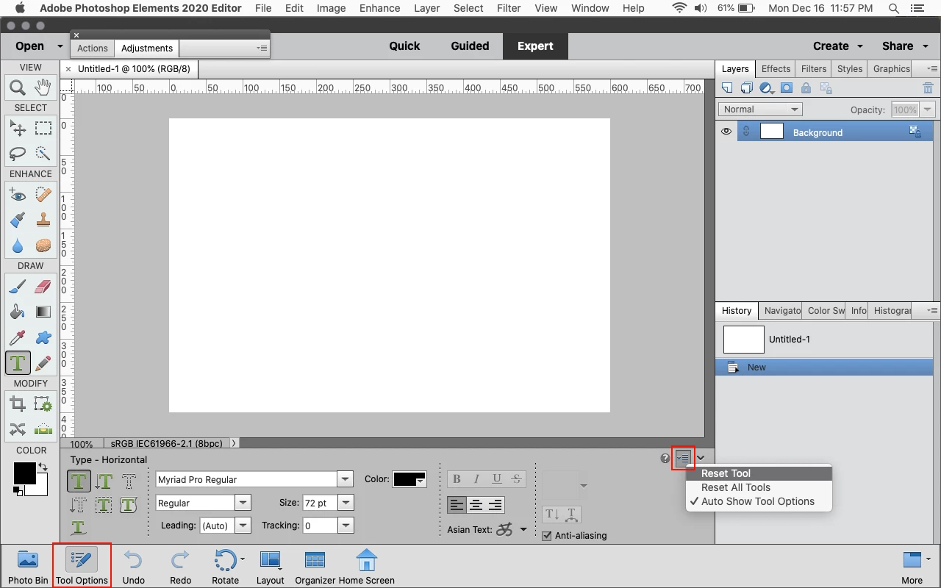Select the Spot Healing Brush tool
This screenshot has width=941, height=588.
43,195
